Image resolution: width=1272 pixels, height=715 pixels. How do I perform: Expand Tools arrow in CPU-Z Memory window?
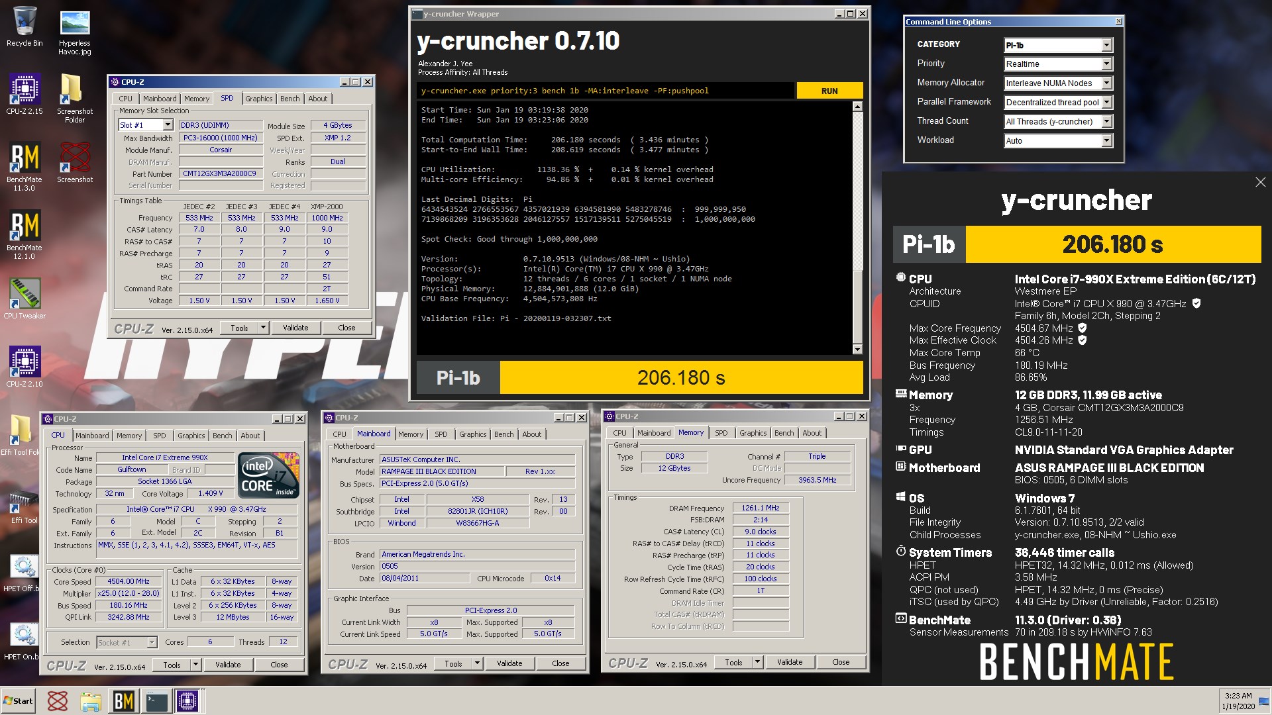pos(757,662)
